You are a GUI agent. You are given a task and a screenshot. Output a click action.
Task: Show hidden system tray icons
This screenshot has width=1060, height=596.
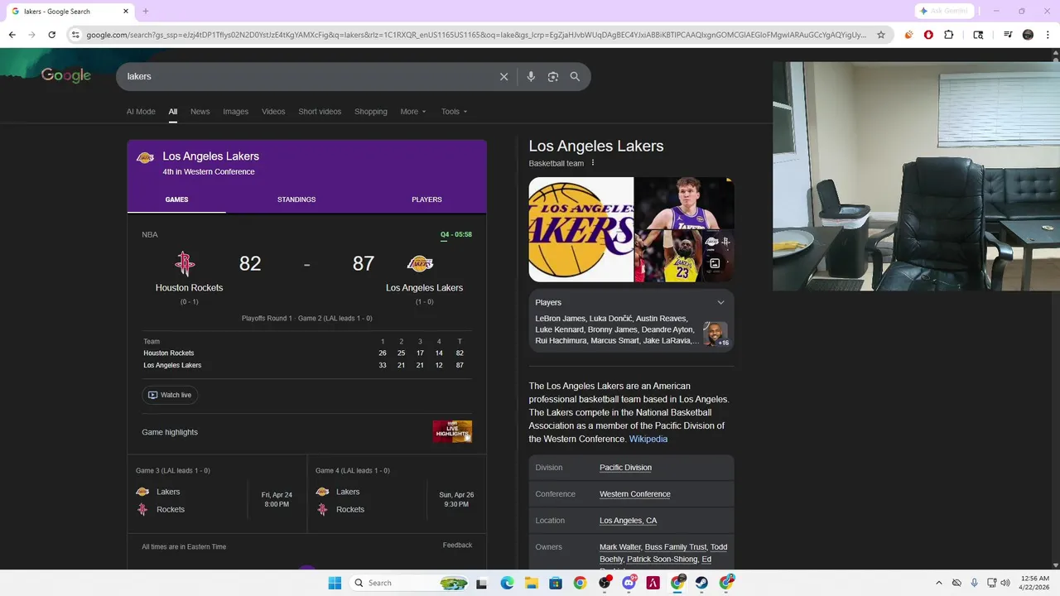coord(938,583)
